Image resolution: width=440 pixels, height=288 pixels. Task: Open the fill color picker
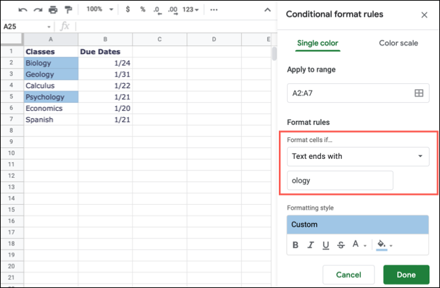point(383,245)
